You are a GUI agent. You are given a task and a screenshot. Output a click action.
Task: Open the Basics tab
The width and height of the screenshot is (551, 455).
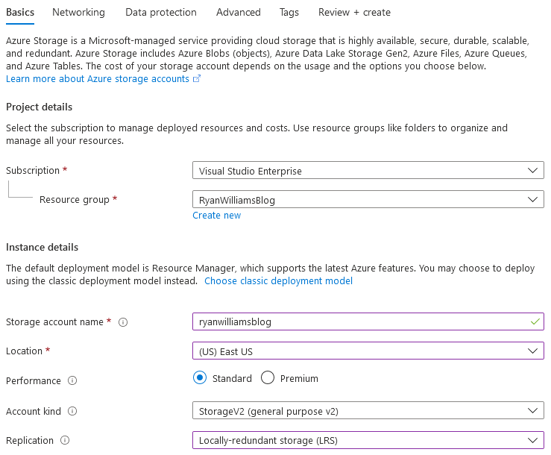point(20,12)
